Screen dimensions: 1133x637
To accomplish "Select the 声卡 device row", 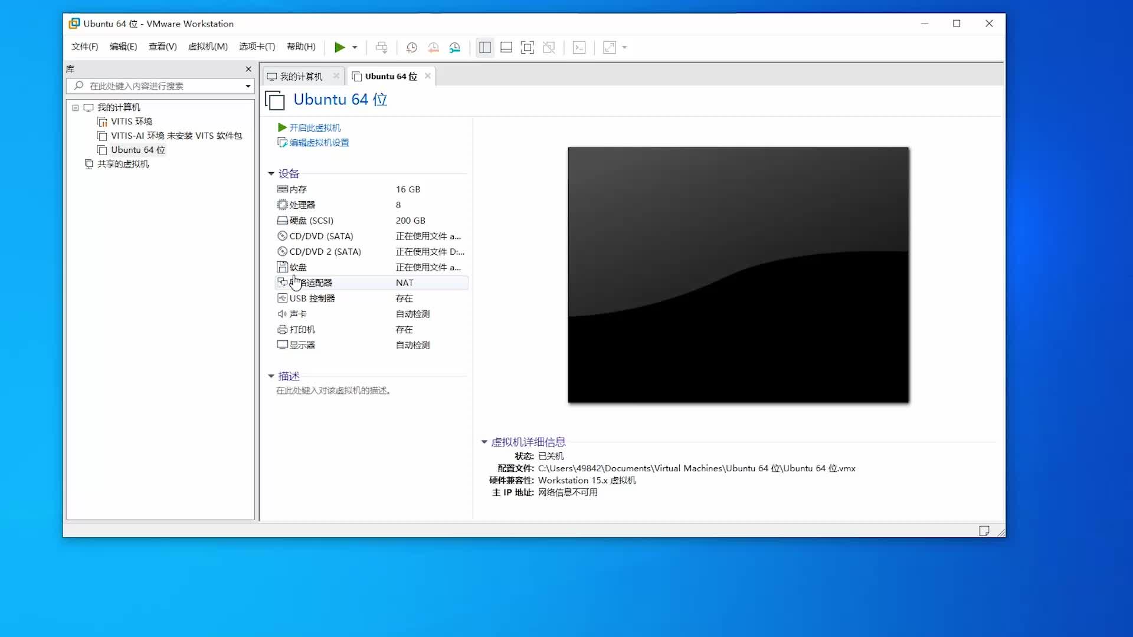I will point(372,314).
